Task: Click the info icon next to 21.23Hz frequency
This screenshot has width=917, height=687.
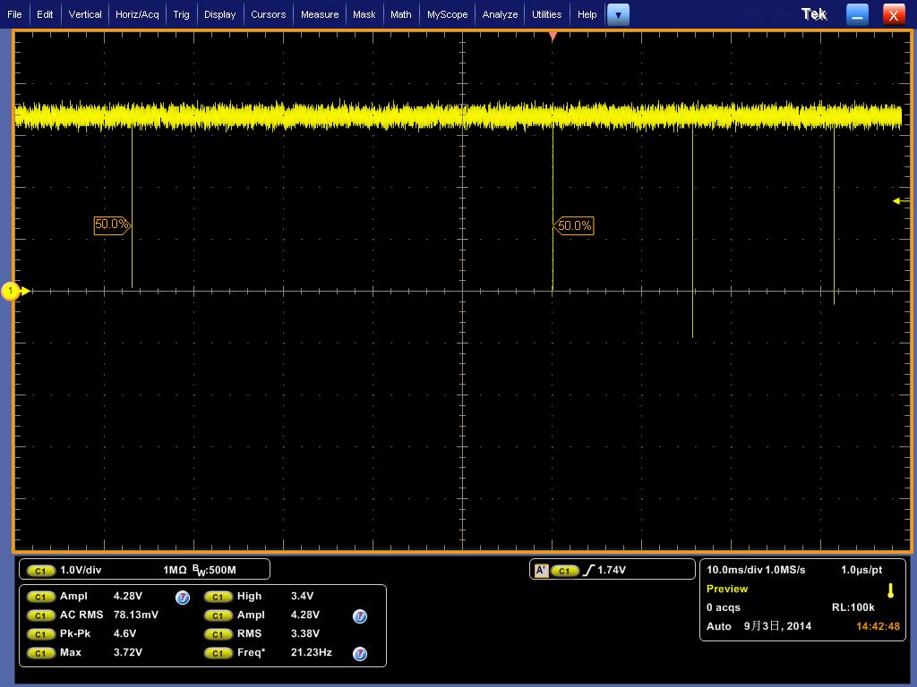Action: point(360,654)
